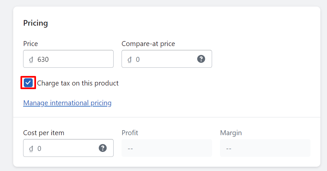The width and height of the screenshot is (327, 171).
Task: Select the 630 value in Price
Action: [43, 60]
